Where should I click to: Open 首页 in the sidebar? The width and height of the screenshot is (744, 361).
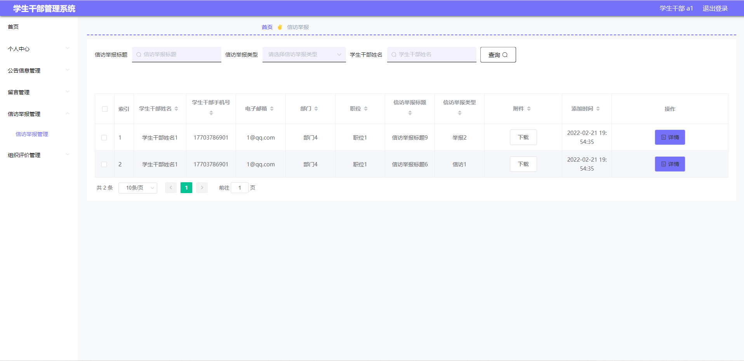point(13,27)
